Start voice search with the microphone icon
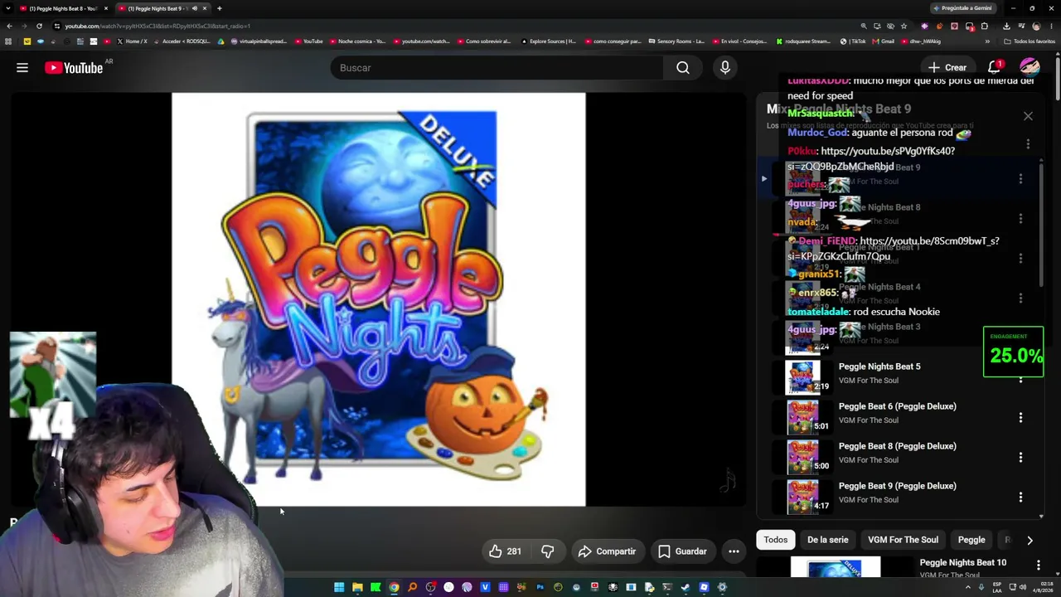The height and width of the screenshot is (597, 1061). 725,68
